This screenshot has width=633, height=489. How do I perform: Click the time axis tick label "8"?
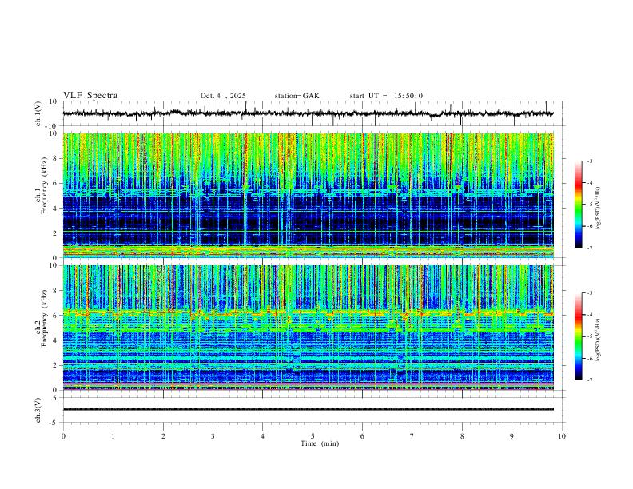click(x=462, y=436)
